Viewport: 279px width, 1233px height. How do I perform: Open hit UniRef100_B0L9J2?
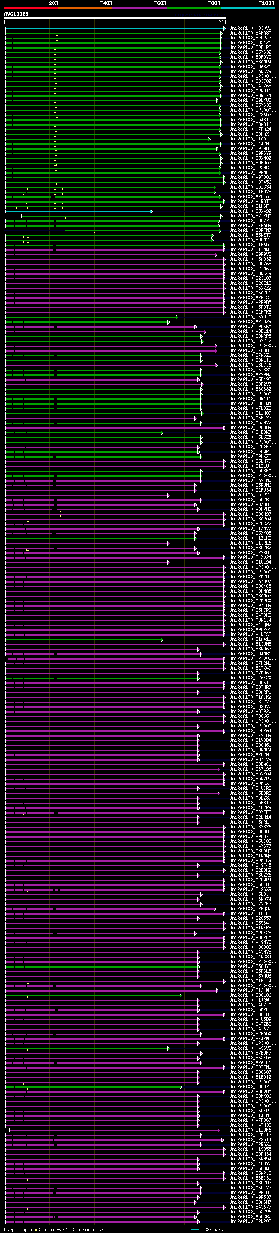point(250,38)
